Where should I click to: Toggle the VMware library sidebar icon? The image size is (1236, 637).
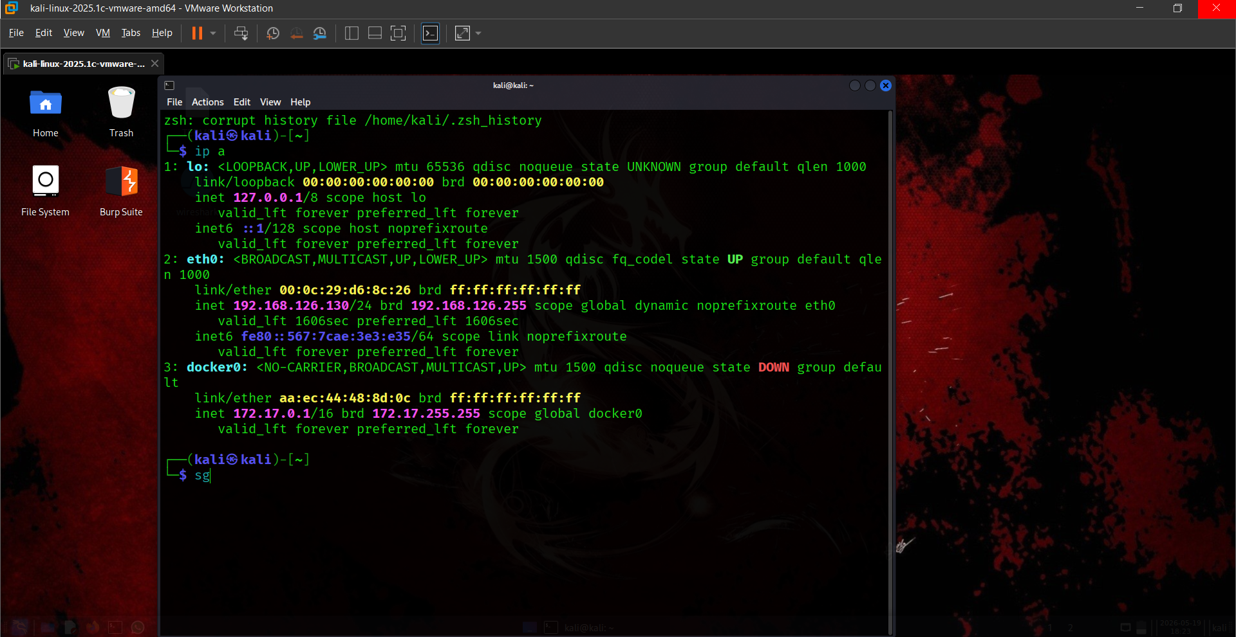coord(351,33)
